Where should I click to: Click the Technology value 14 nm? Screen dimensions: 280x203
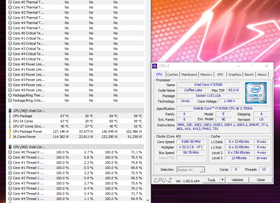click(x=185, y=101)
